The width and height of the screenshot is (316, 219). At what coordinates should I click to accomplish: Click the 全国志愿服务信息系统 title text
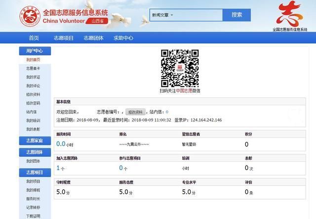[x=76, y=13]
